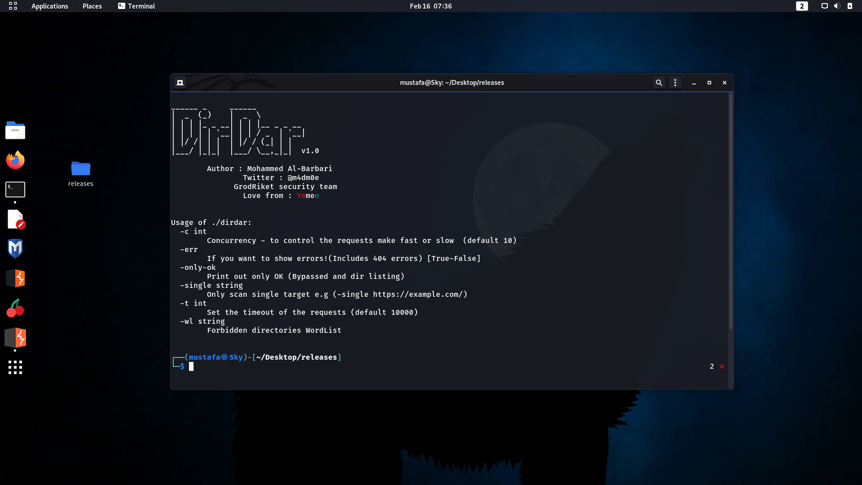Click the workspace indicator showing 2
Image resolution: width=862 pixels, height=485 pixels.
(801, 6)
